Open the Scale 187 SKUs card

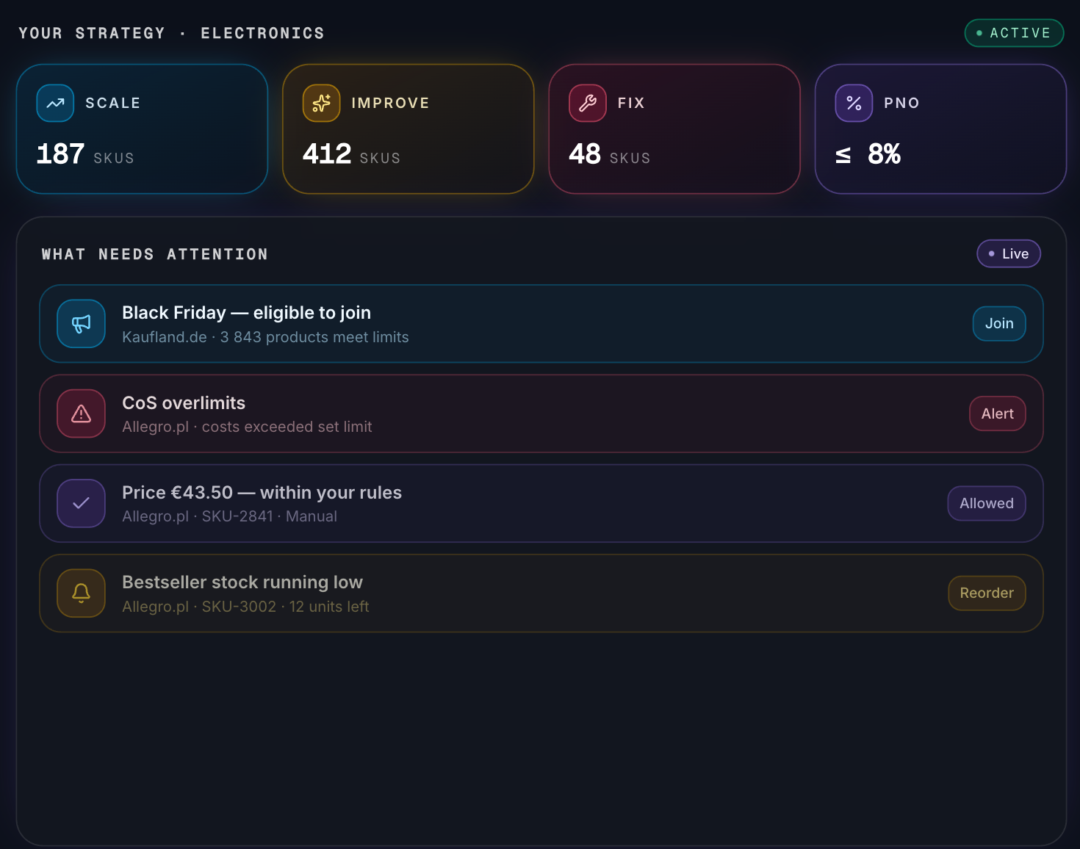tap(143, 129)
